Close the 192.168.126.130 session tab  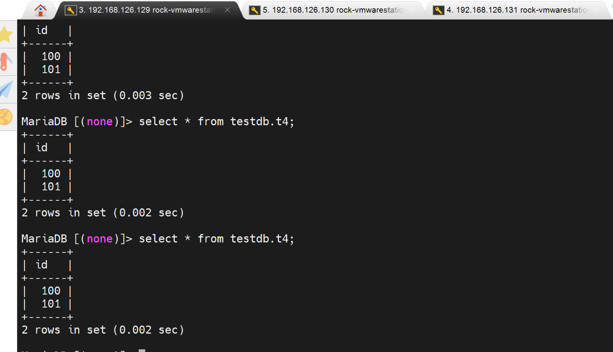(411, 10)
